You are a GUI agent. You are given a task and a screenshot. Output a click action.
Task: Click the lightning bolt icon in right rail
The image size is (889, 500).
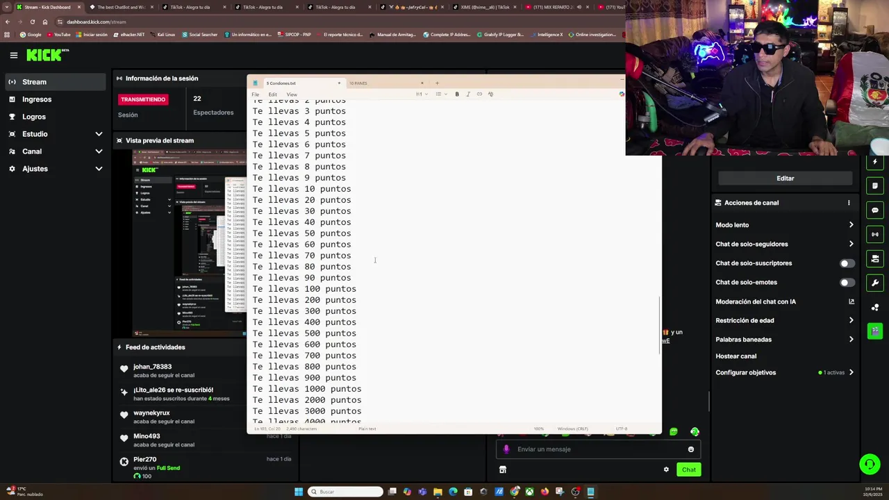[x=875, y=162]
